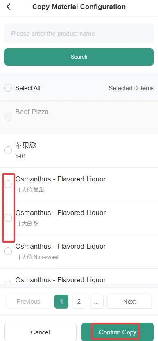Tap the 苹果派 product name
This screenshot has height=341, width=158.
tap(26, 145)
